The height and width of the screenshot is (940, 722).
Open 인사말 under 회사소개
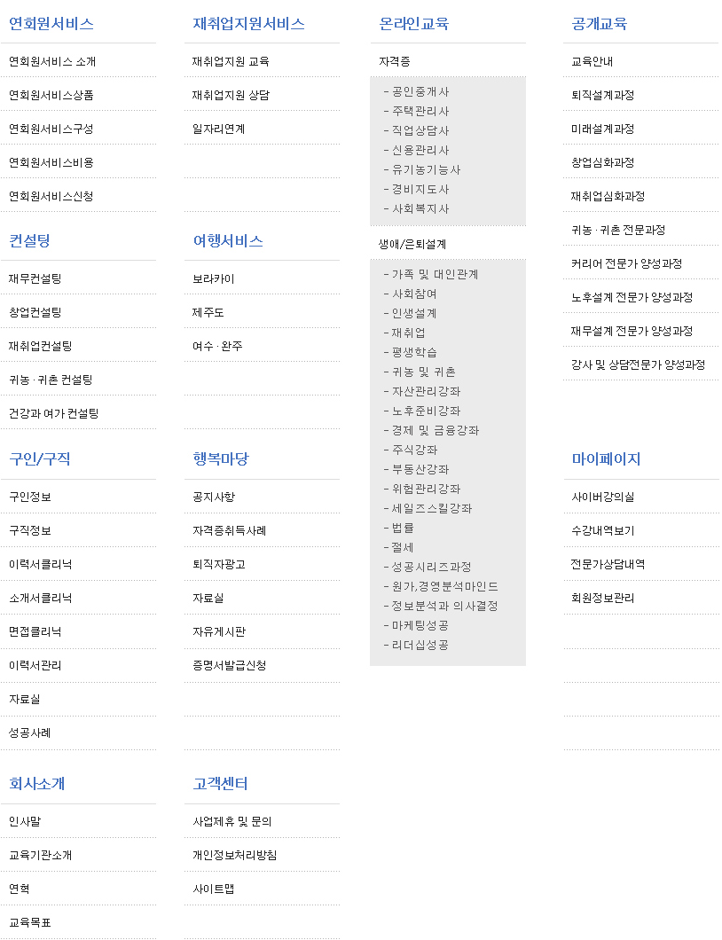point(24,821)
